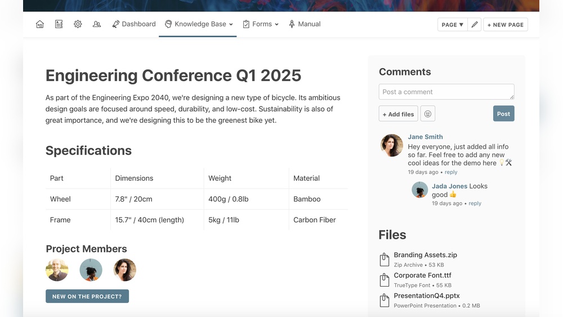Viewport: 563px width, 317px height.
Task: Open the emoji picker in comments
Action: coord(428,114)
